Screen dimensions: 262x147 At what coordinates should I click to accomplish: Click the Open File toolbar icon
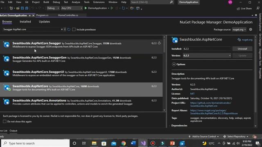(18, 8)
